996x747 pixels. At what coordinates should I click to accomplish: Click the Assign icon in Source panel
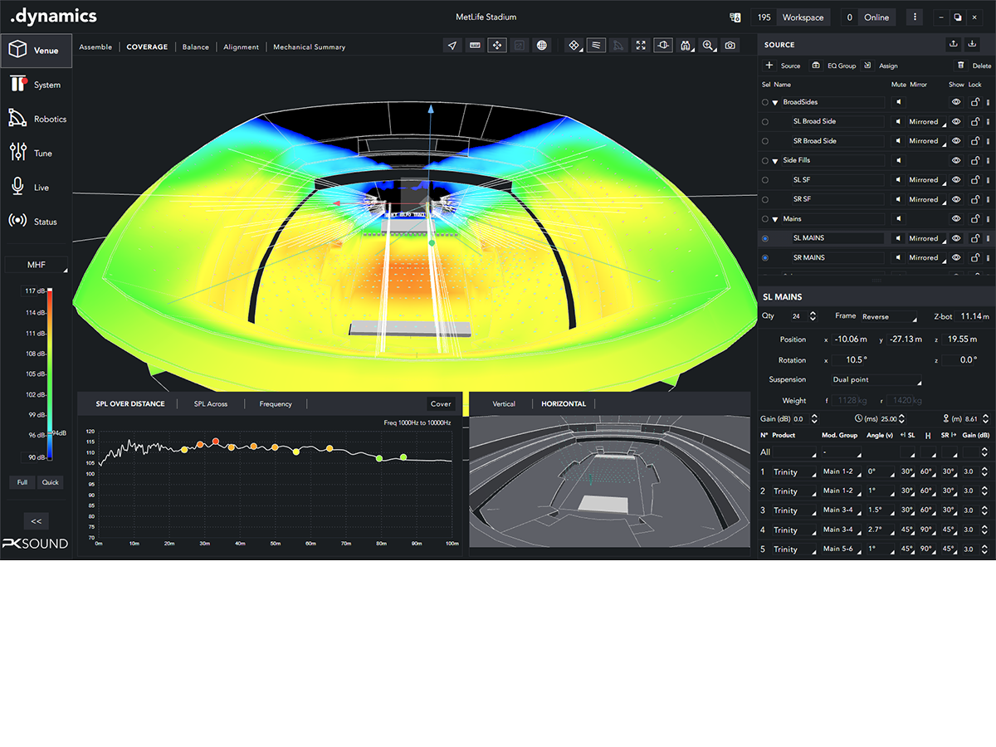(x=867, y=66)
